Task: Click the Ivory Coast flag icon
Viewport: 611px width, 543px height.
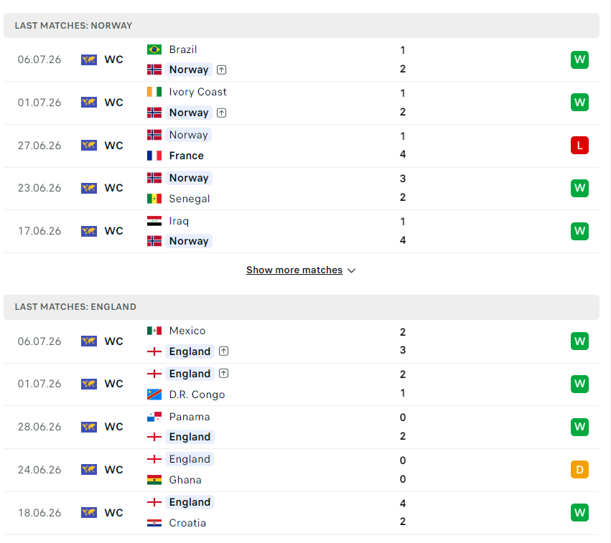Action: point(154,92)
